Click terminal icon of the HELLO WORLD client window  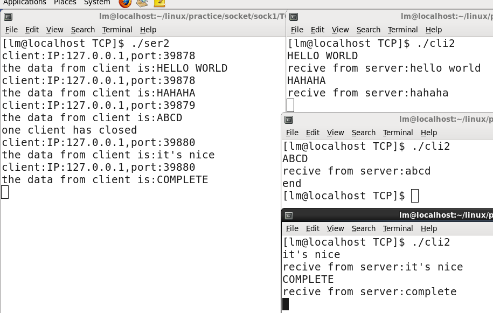[294, 17]
